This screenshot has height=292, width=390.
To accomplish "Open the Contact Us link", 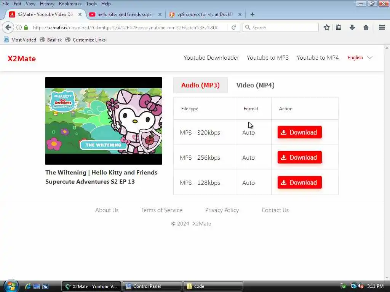I will 275,210.
